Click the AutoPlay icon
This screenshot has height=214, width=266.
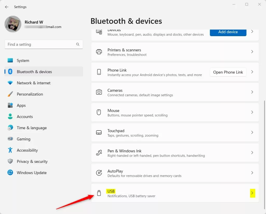point(99,173)
